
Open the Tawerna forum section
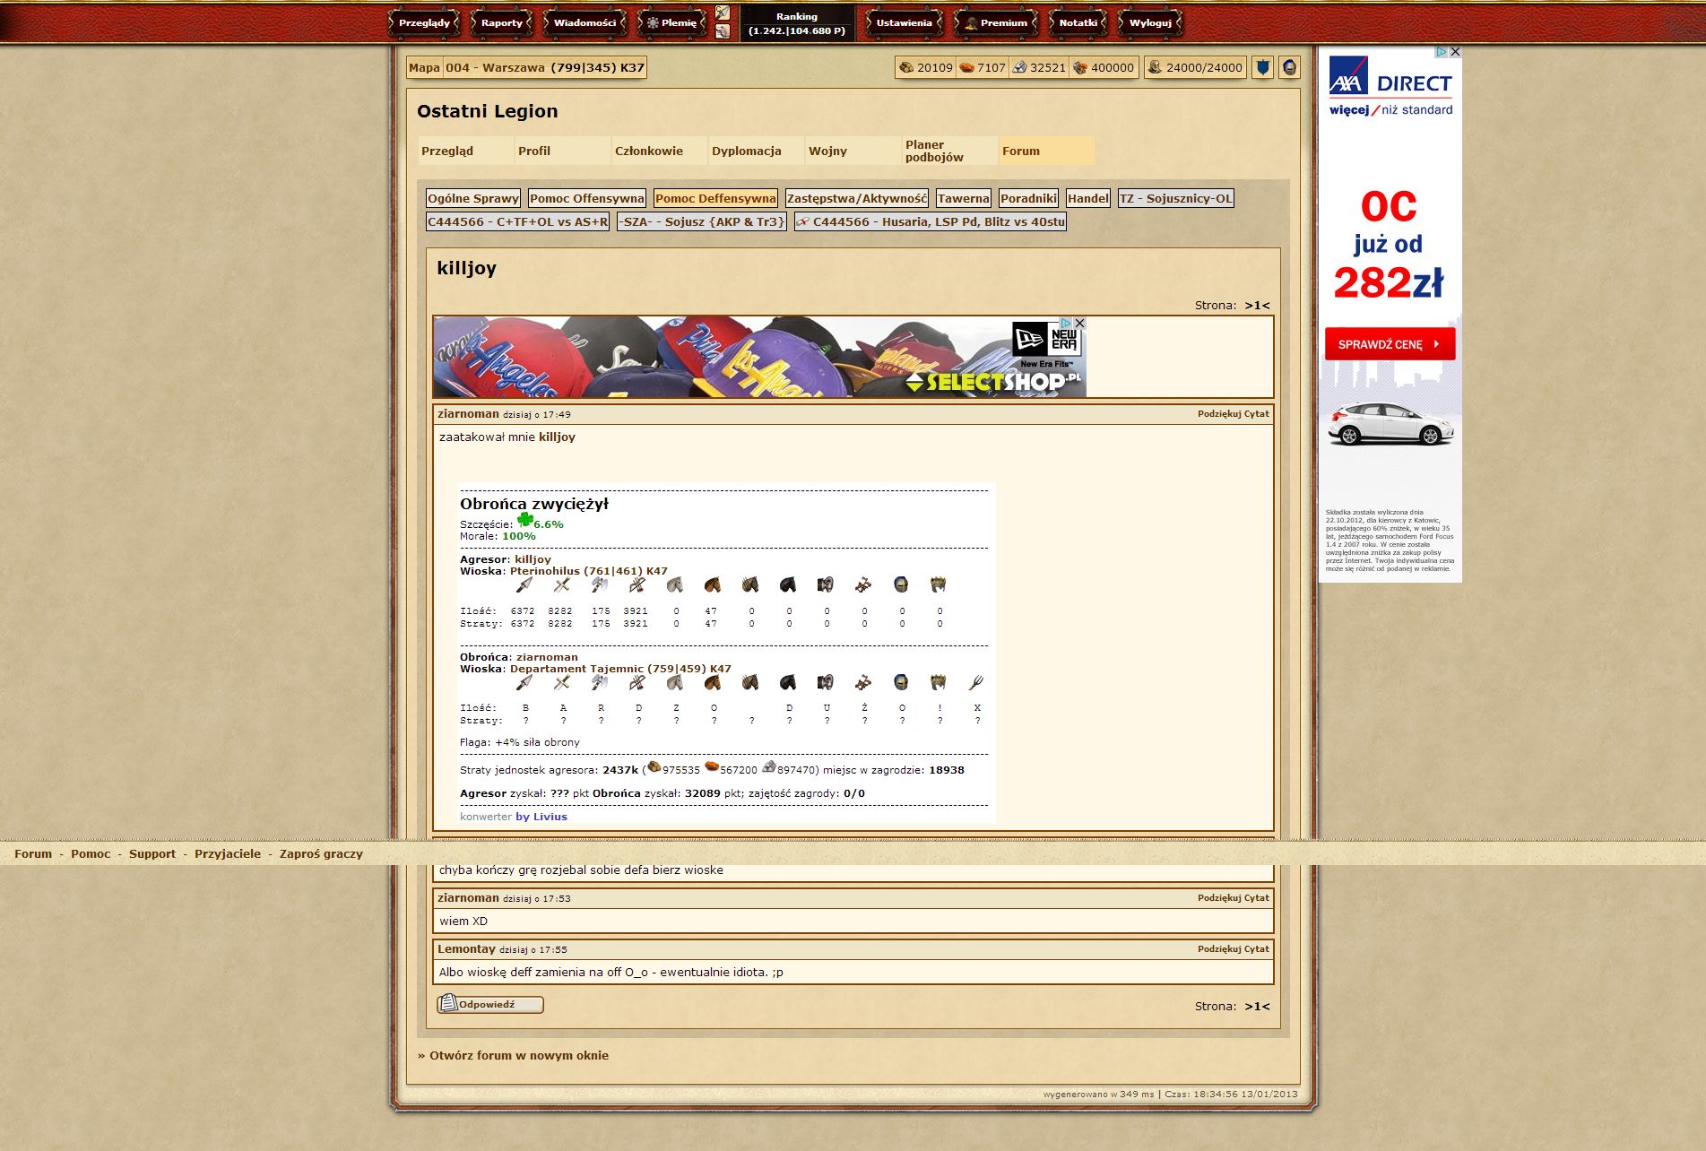[963, 198]
